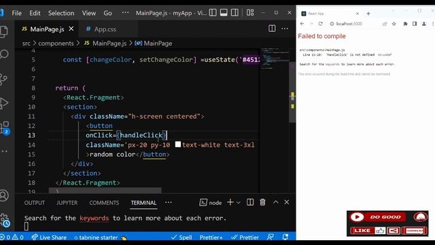Show additional views ellipsis in activity bar
Image resolution: width=435 pixels, height=245 pixels.
tap(5, 151)
